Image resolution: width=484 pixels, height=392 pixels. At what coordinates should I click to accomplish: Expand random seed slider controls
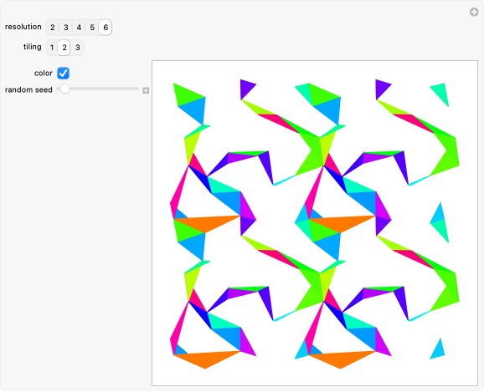click(146, 90)
